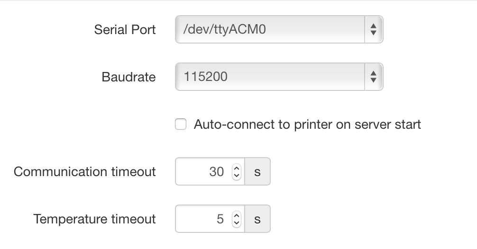Screen dimensions: 477x249
Task: Focus the Temperature timeout number field
Action: click(204, 219)
